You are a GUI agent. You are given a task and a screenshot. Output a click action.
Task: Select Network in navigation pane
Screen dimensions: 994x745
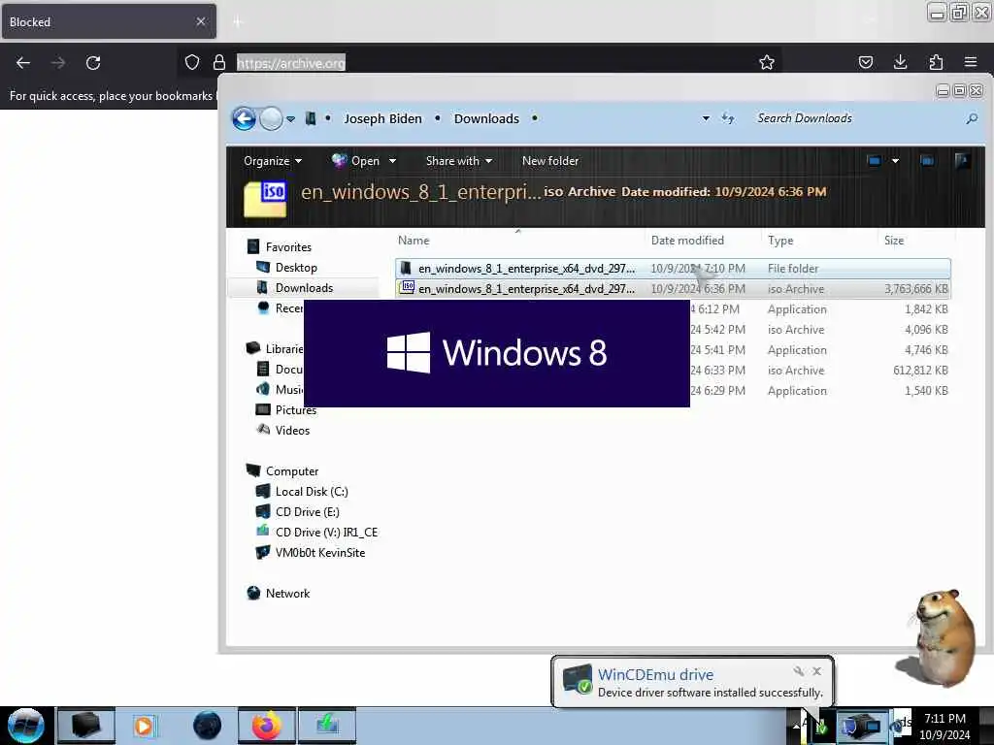(279, 594)
